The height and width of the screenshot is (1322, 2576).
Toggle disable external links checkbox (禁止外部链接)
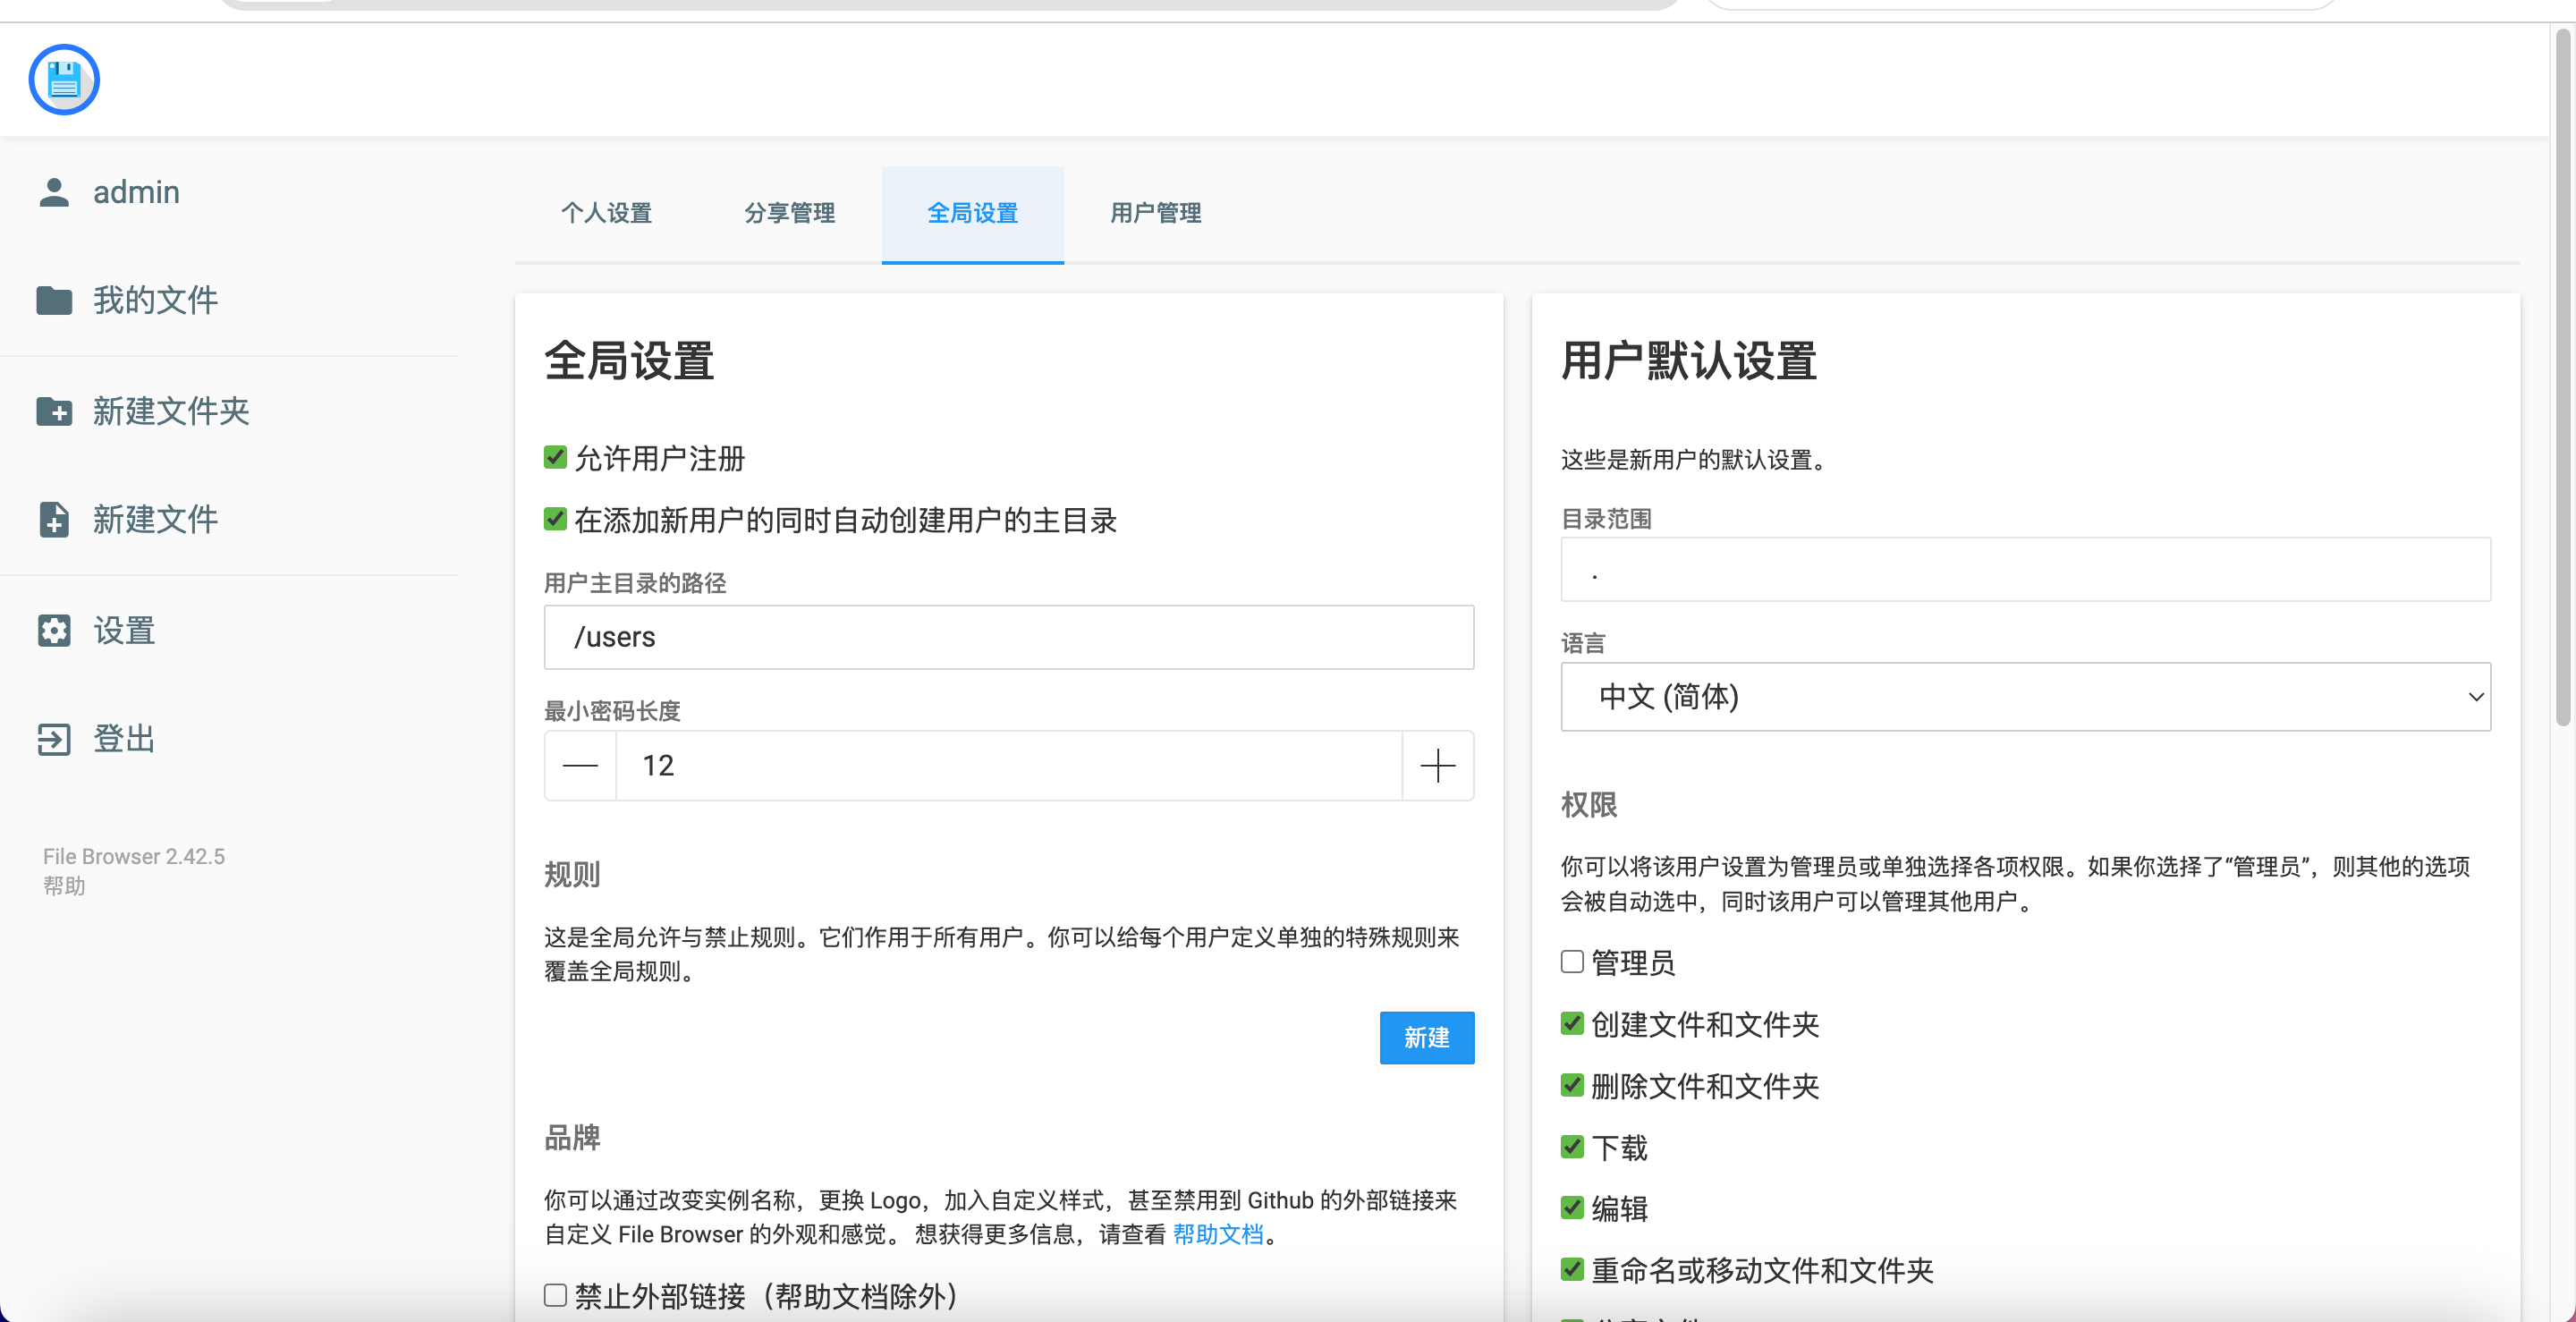click(556, 1296)
